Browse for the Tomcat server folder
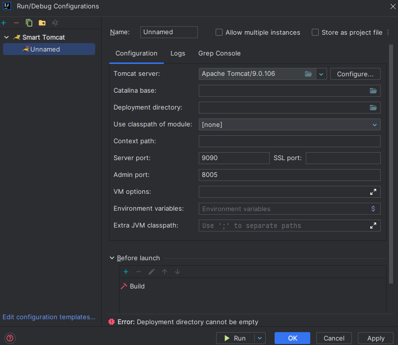Viewport: 398px width, 345px height. click(x=308, y=74)
